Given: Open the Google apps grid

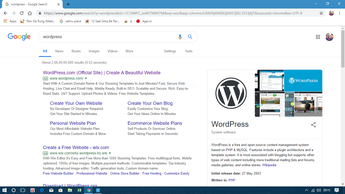Looking at the screenshot, I should coord(318,37).
